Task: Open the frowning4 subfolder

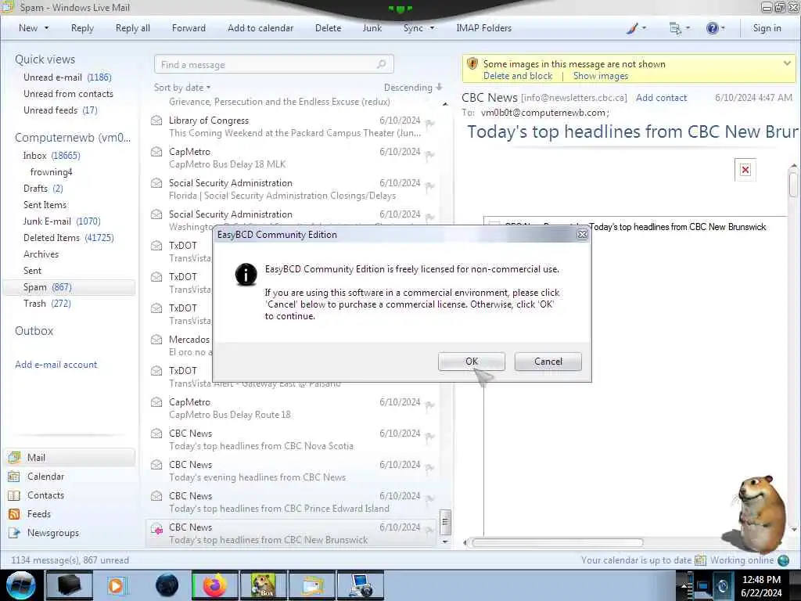Action: tap(51, 171)
